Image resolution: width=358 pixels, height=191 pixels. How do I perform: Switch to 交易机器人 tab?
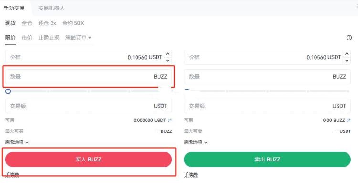(x=52, y=8)
